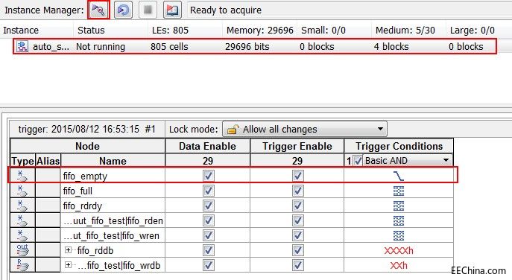
Task: Select the ...ut_fifo_test|fifo_wren node name
Action: pyautogui.click(x=111, y=235)
